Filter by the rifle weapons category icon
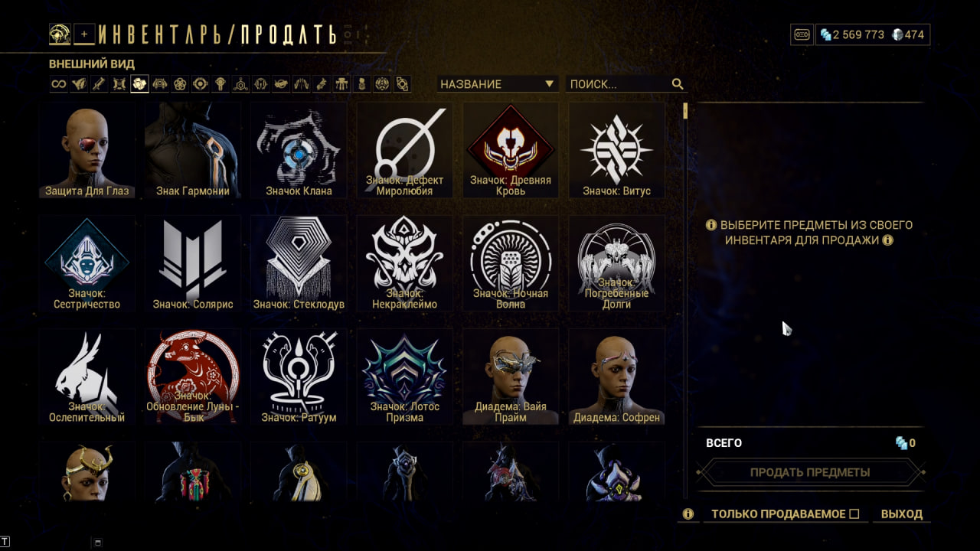The height and width of the screenshot is (551, 980). click(99, 84)
